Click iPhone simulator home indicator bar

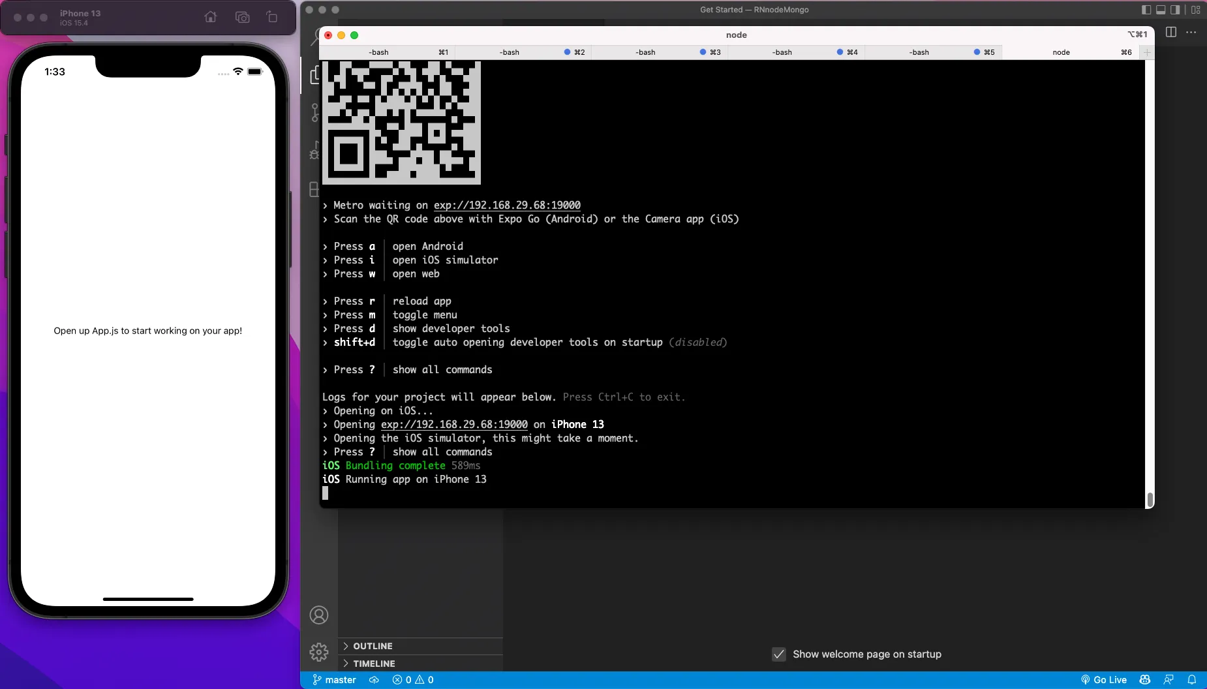[148, 599]
